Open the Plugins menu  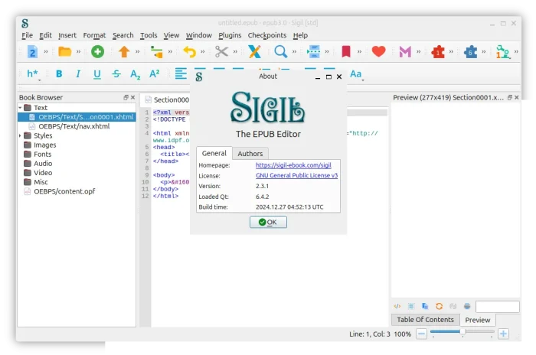click(230, 35)
